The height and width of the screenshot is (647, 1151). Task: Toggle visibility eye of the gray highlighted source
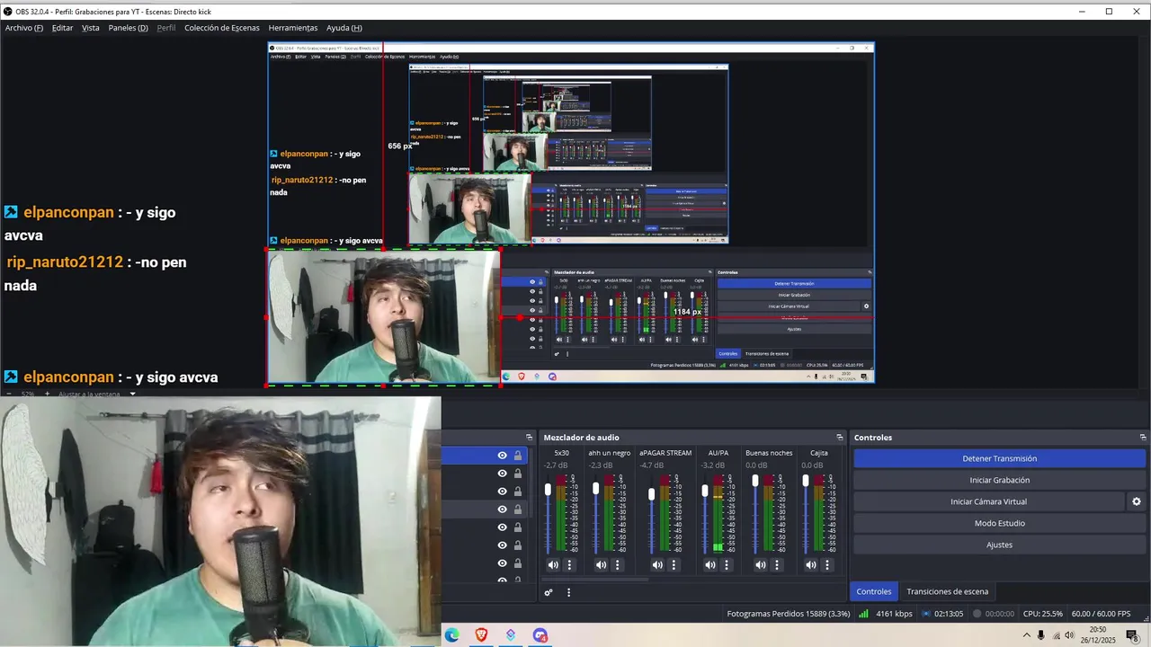[502, 510]
